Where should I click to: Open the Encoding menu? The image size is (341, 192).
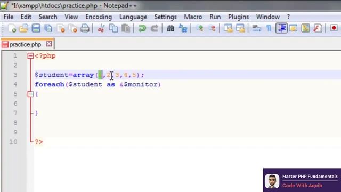point(99,17)
